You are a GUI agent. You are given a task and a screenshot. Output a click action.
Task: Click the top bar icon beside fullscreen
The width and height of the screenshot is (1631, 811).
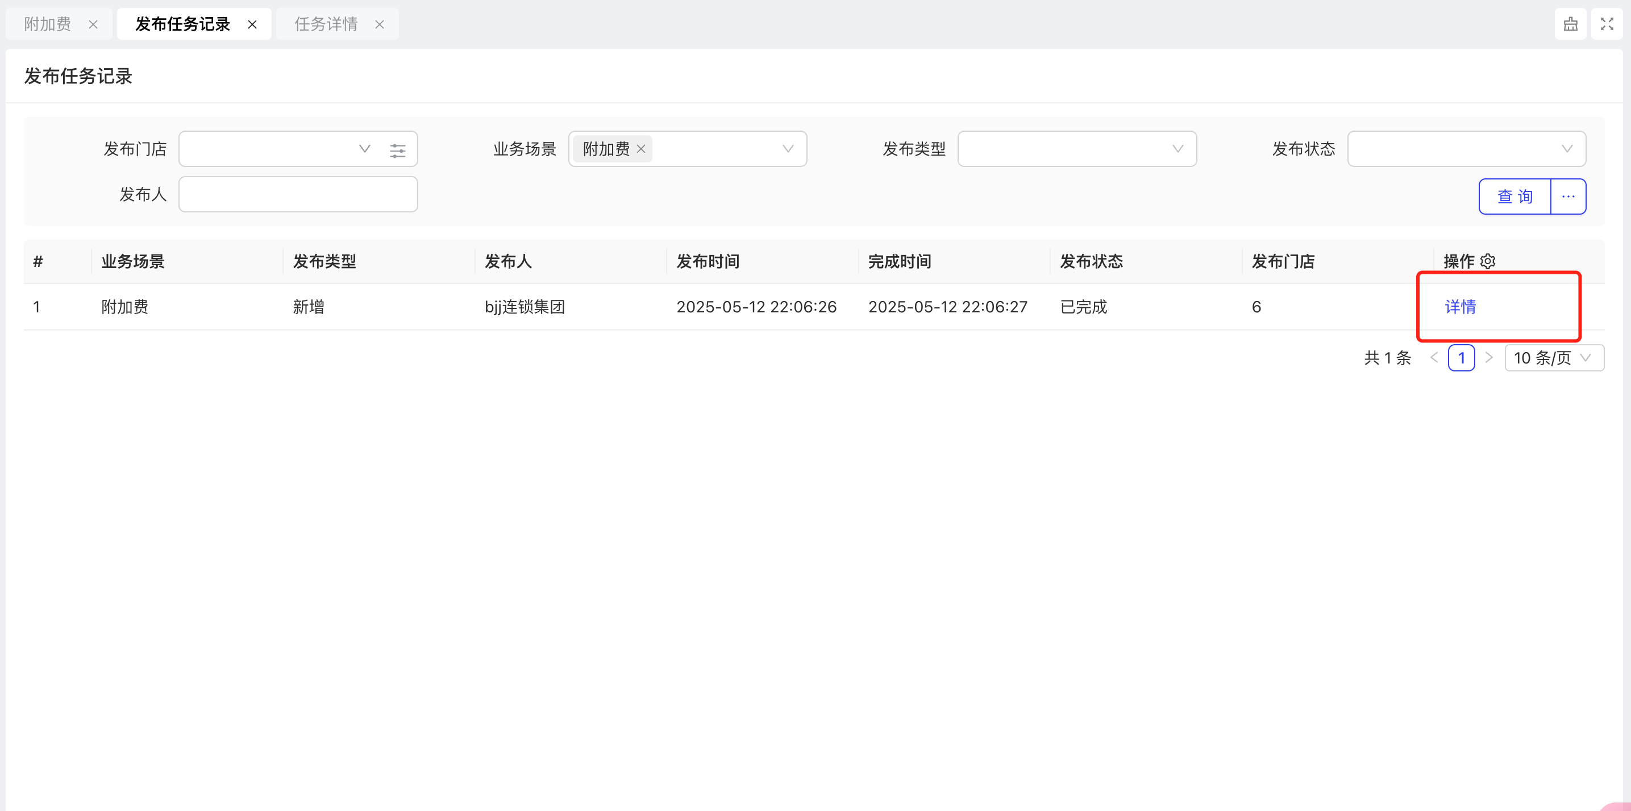click(1570, 24)
